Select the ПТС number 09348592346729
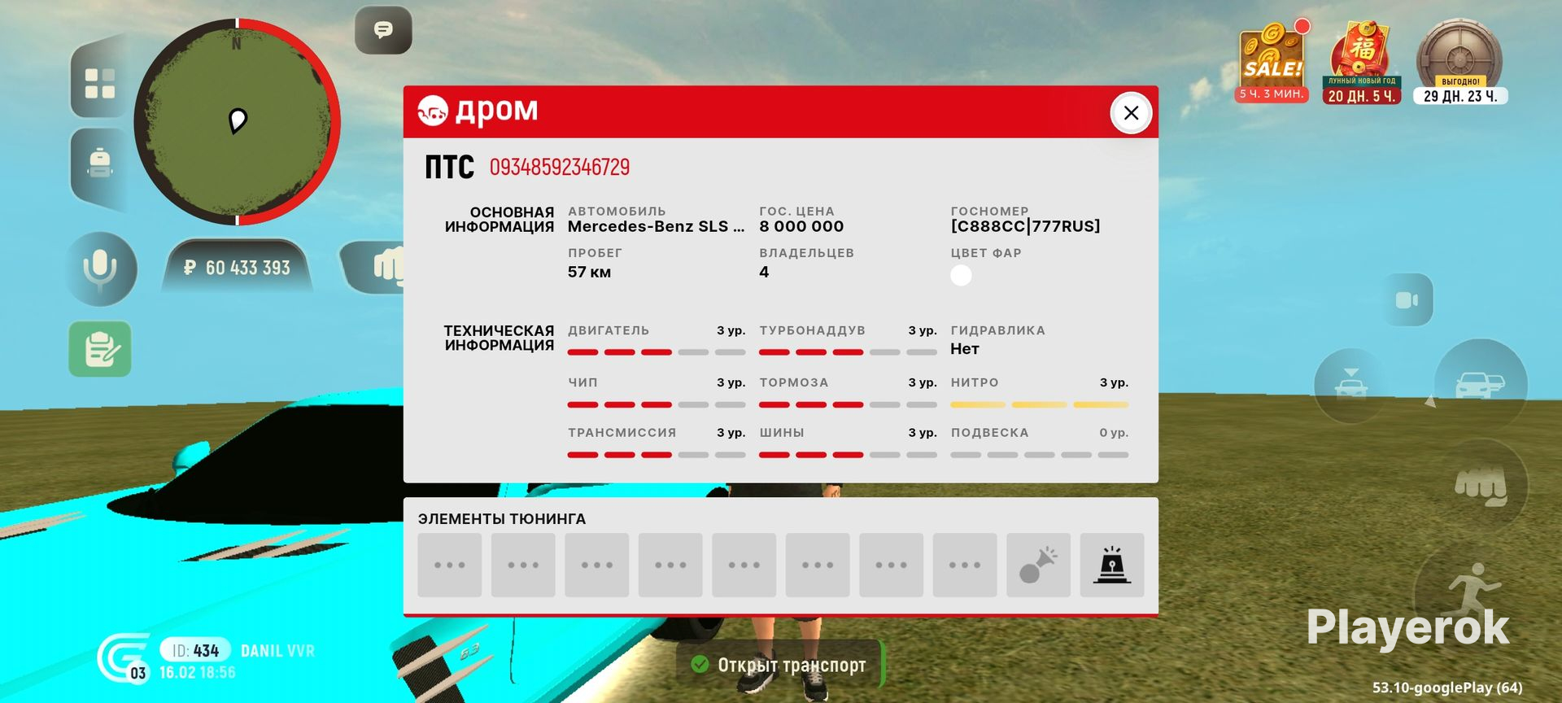 click(x=560, y=167)
